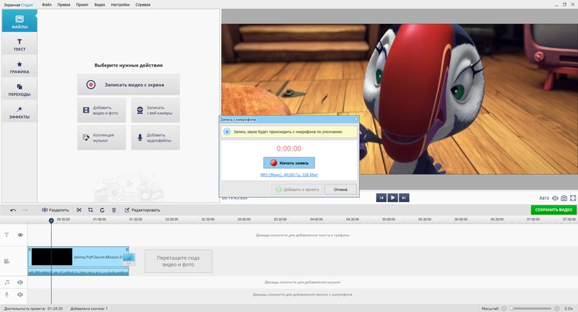578x312 pixels.
Task: Click the microphone track placeholder text
Action: (x=302, y=295)
